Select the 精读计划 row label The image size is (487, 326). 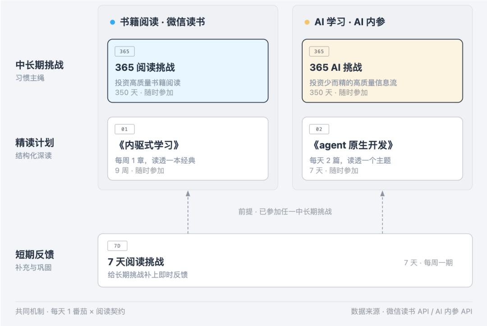pos(34,143)
